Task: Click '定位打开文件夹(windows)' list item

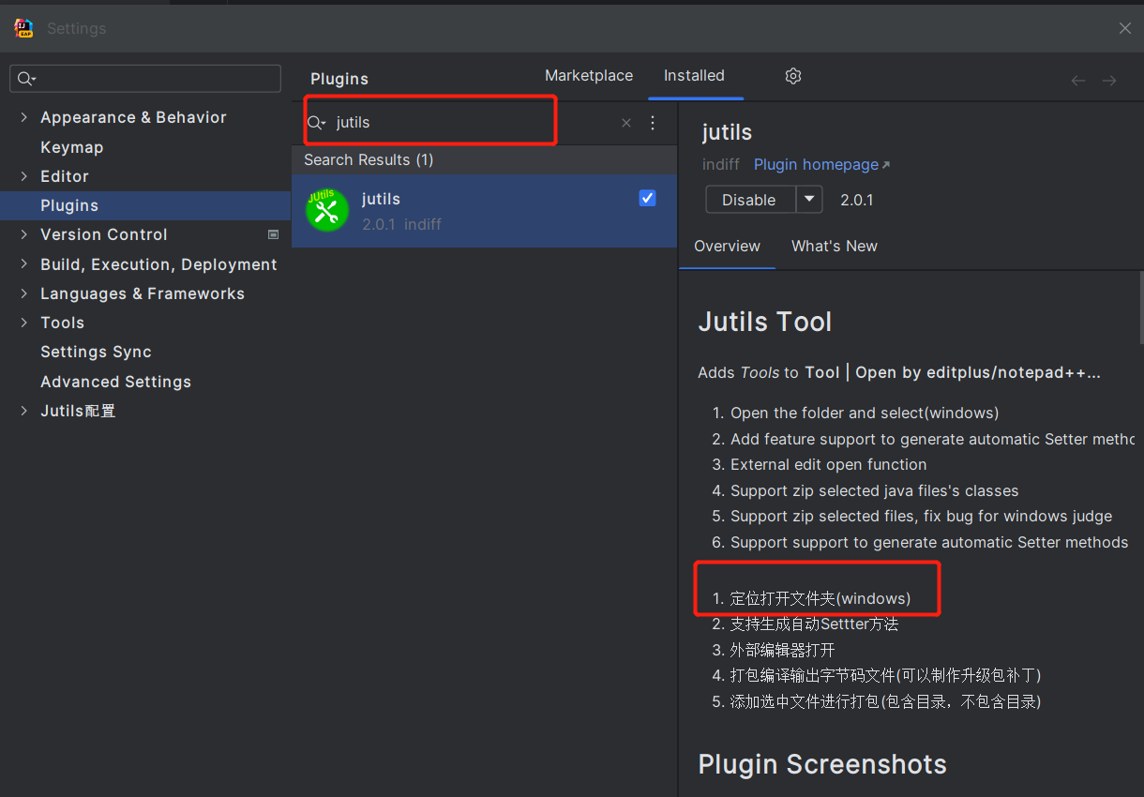Action: click(x=820, y=599)
